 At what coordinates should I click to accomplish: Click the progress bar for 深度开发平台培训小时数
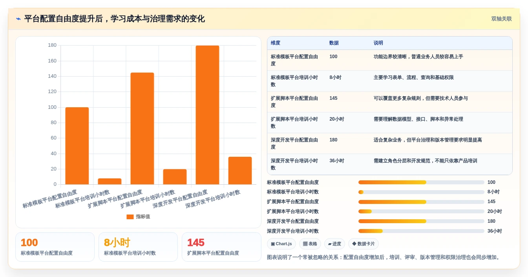[x=421, y=231]
